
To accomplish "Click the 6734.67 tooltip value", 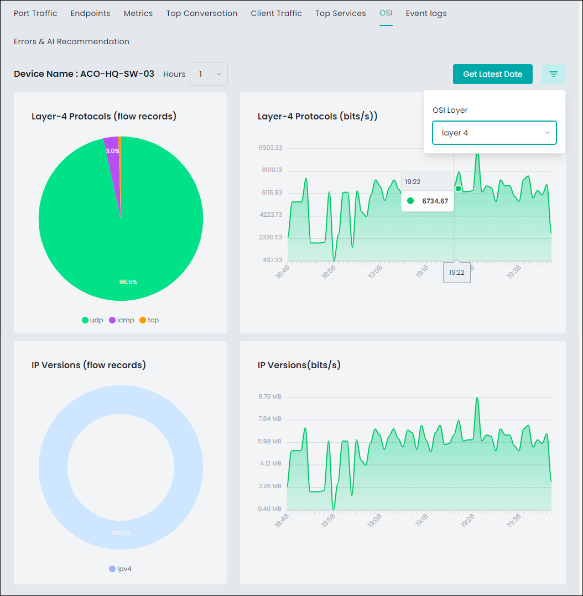I will (435, 201).
